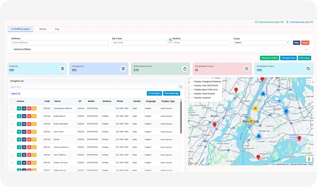Click the caregiver list search field
The image size is (317, 187).
coord(94,87)
